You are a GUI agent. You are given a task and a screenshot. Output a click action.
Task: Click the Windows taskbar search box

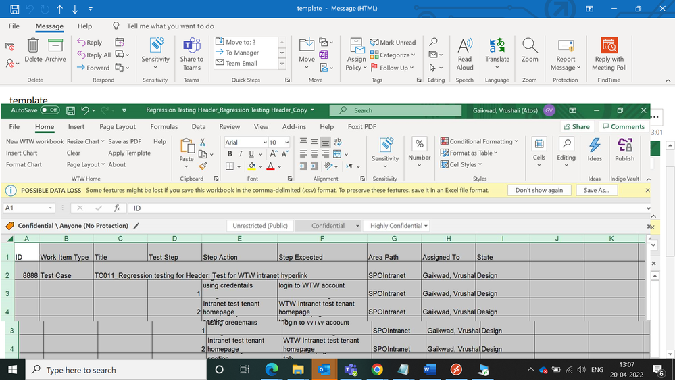[x=81, y=370]
